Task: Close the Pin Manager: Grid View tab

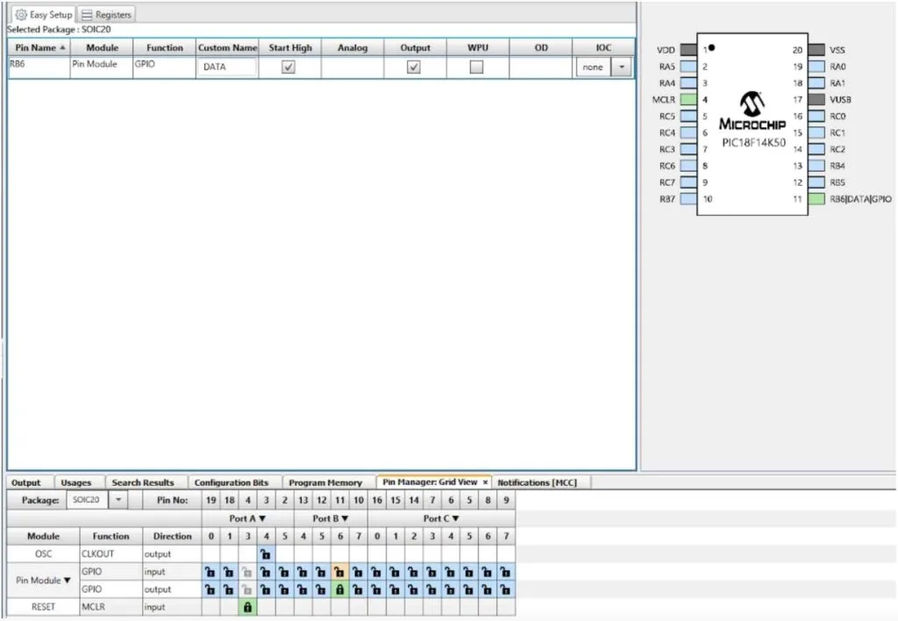Action: 485,482
